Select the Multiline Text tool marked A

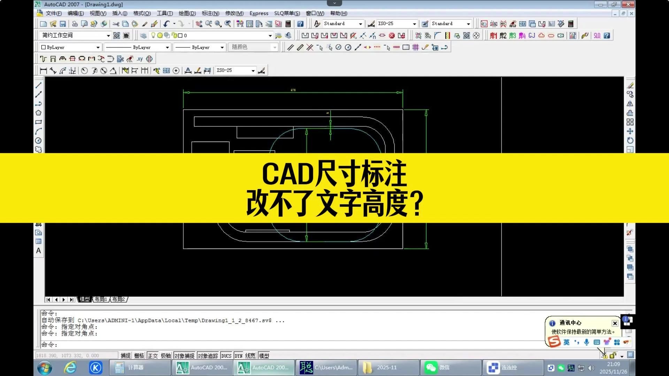tap(39, 251)
